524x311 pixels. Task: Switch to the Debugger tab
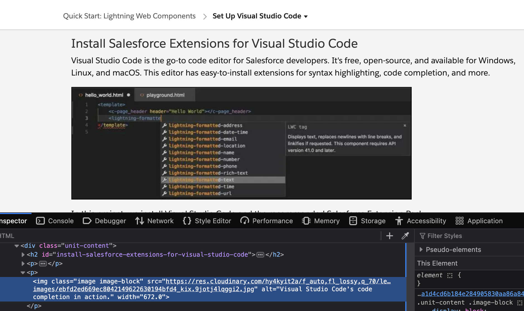[x=105, y=221]
